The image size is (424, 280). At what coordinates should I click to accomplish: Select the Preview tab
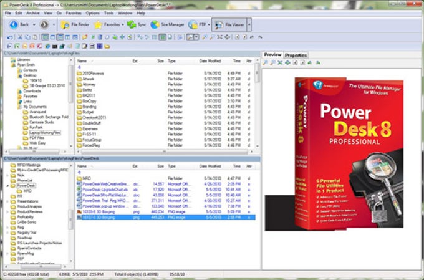click(273, 55)
